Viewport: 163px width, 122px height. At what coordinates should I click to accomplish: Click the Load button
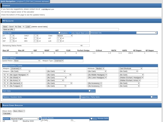[x=28, y=27]
